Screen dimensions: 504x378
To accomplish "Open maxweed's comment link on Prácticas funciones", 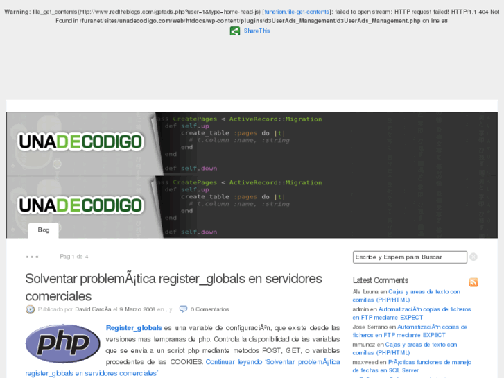I will tap(412, 366).
